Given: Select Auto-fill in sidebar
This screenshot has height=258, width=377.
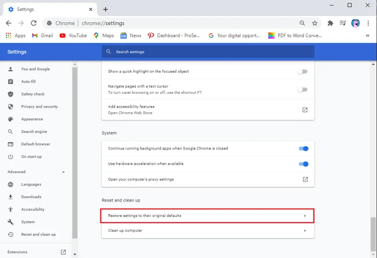Looking at the screenshot, I should click(x=28, y=82).
